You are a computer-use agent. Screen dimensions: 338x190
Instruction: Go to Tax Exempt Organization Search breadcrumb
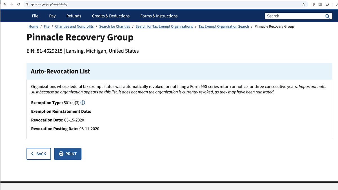[224, 26]
